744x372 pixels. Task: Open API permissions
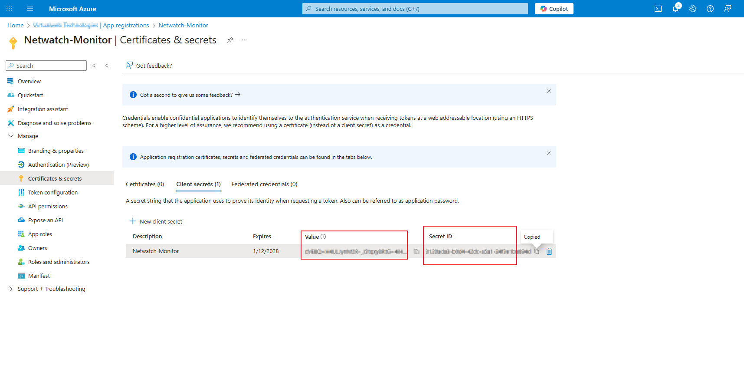tap(48, 206)
